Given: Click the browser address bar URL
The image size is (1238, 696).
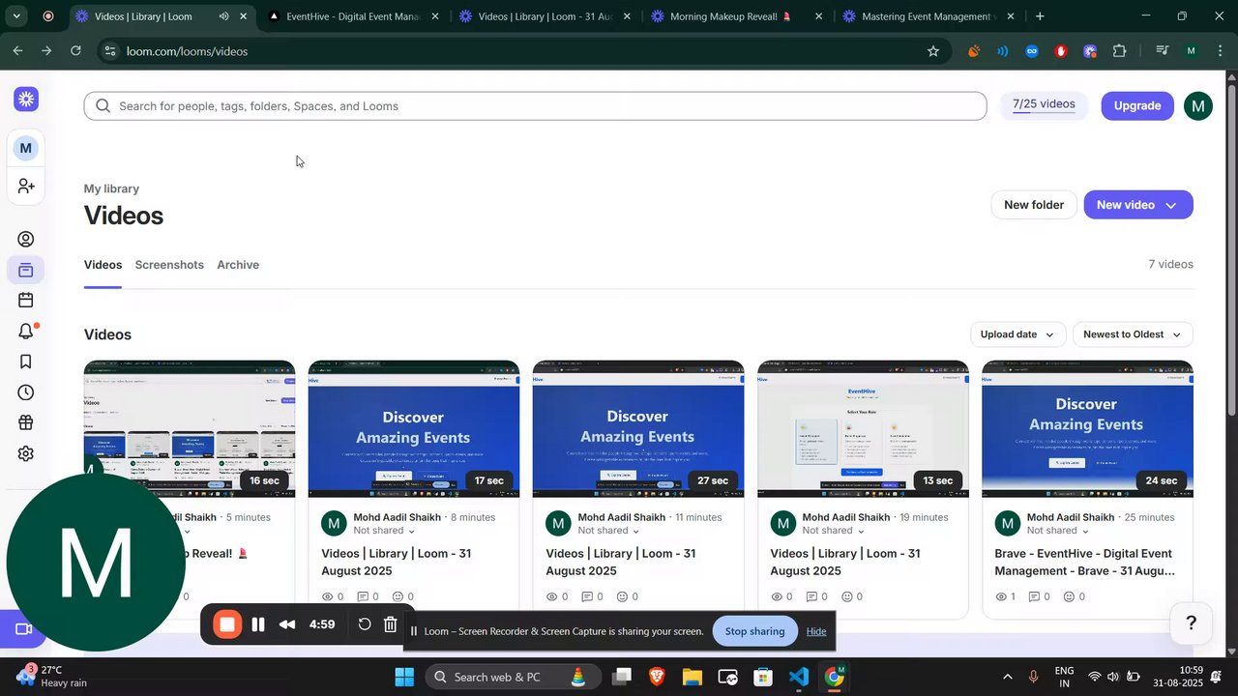Looking at the screenshot, I should coord(187,51).
